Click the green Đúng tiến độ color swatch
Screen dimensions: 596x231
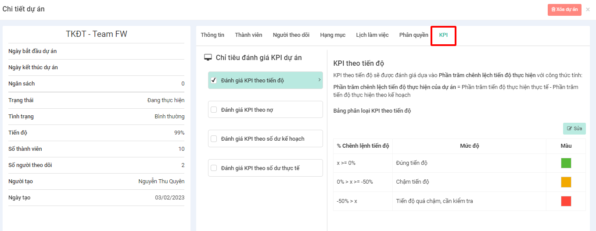566,163
